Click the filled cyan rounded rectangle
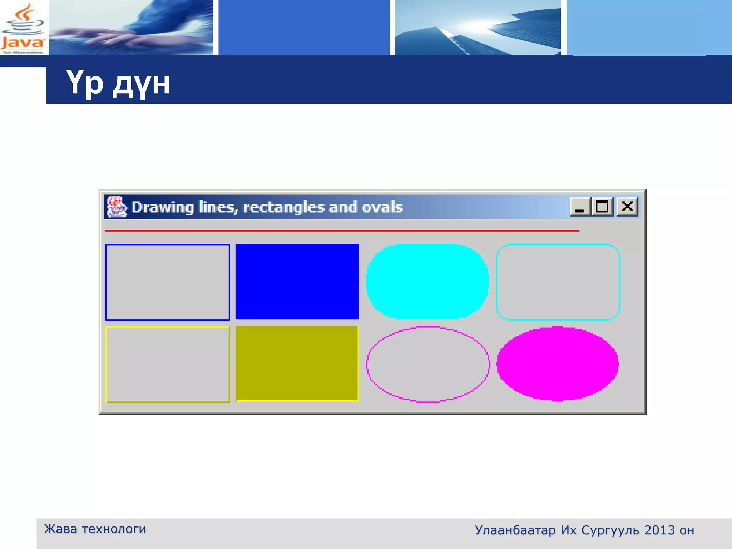Image resolution: width=732 pixels, height=549 pixels. click(427, 282)
